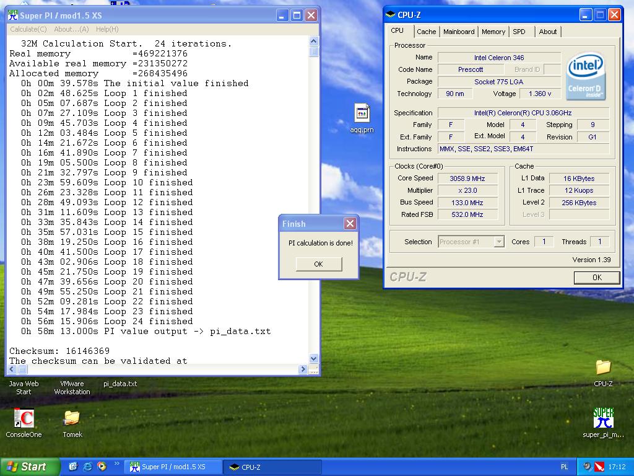Click OK in the Finish dialog
The width and height of the screenshot is (634, 476).
[319, 264]
